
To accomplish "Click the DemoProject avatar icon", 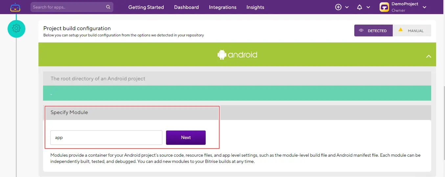I will [x=384, y=7].
